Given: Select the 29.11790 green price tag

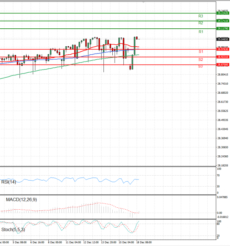Looking at the screenshot, I should (223, 28).
